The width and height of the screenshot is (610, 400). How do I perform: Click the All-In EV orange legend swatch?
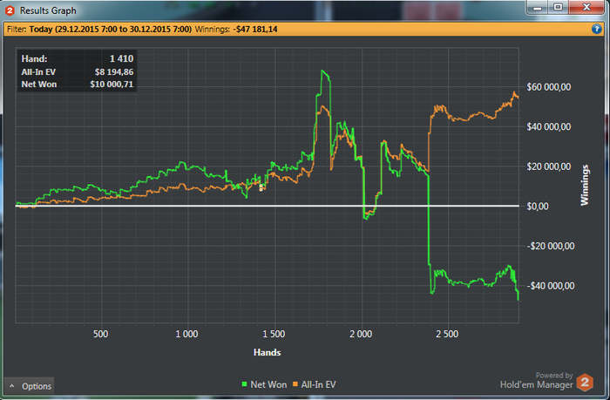pyautogui.click(x=295, y=384)
